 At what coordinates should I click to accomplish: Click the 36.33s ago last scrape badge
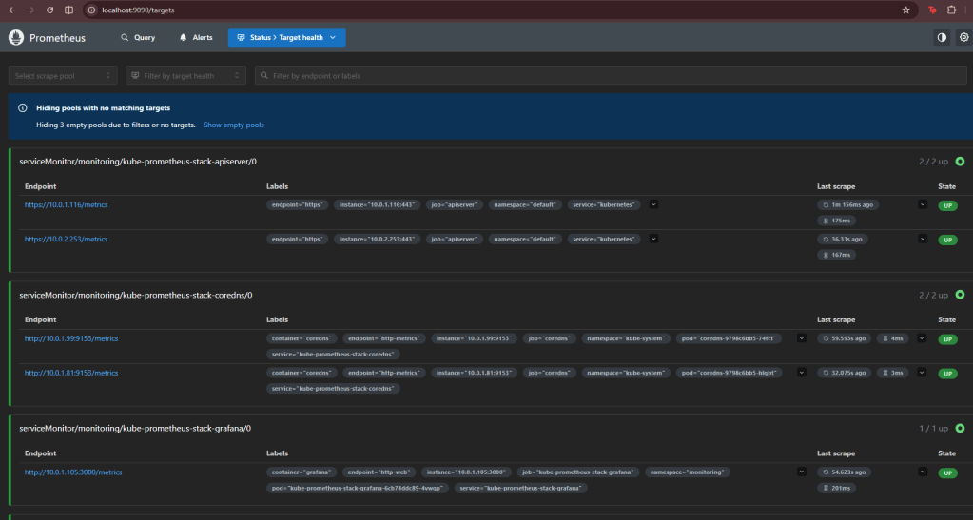[x=842, y=239]
